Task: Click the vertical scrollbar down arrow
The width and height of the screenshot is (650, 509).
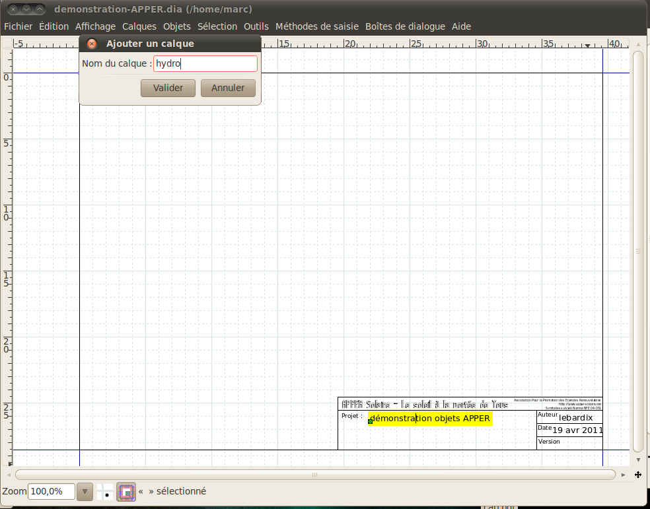Action: click(x=638, y=459)
